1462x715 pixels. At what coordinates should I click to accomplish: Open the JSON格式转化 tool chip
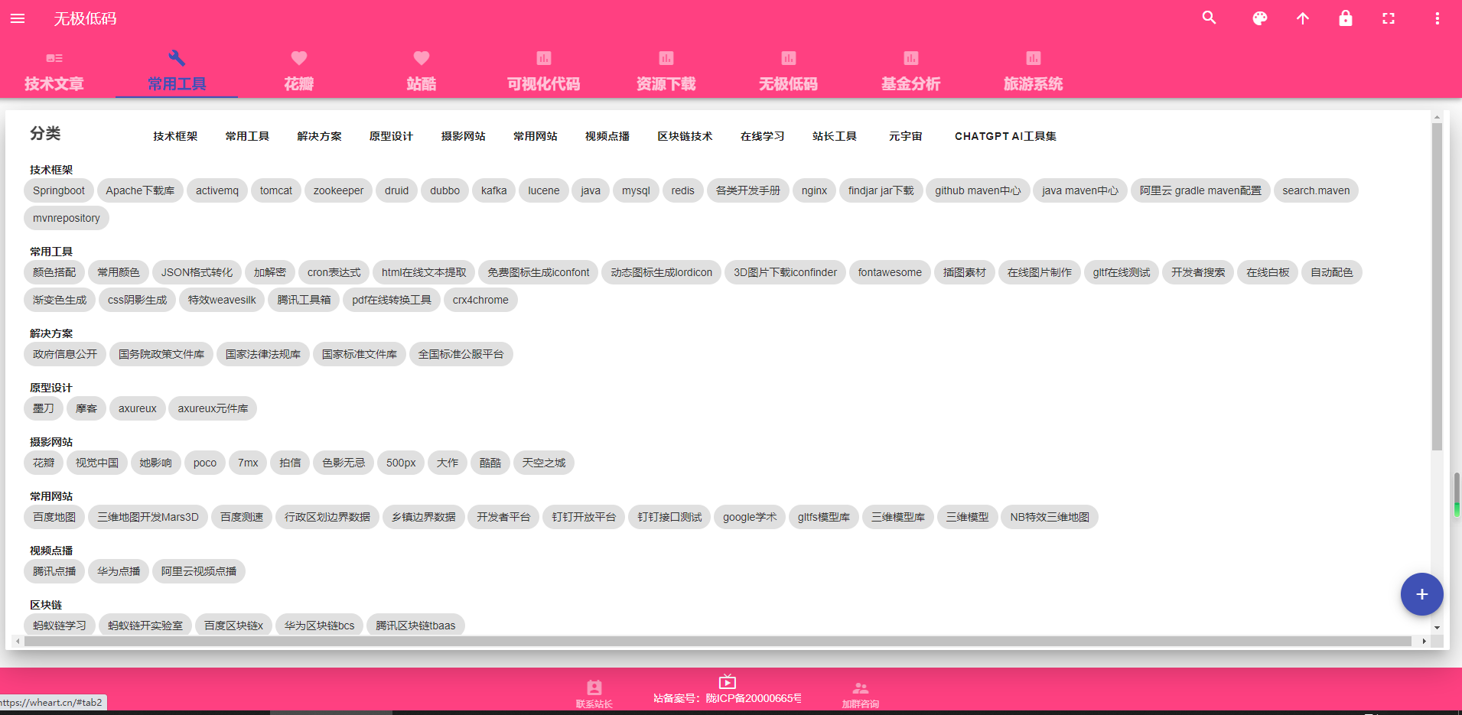pyautogui.click(x=197, y=272)
